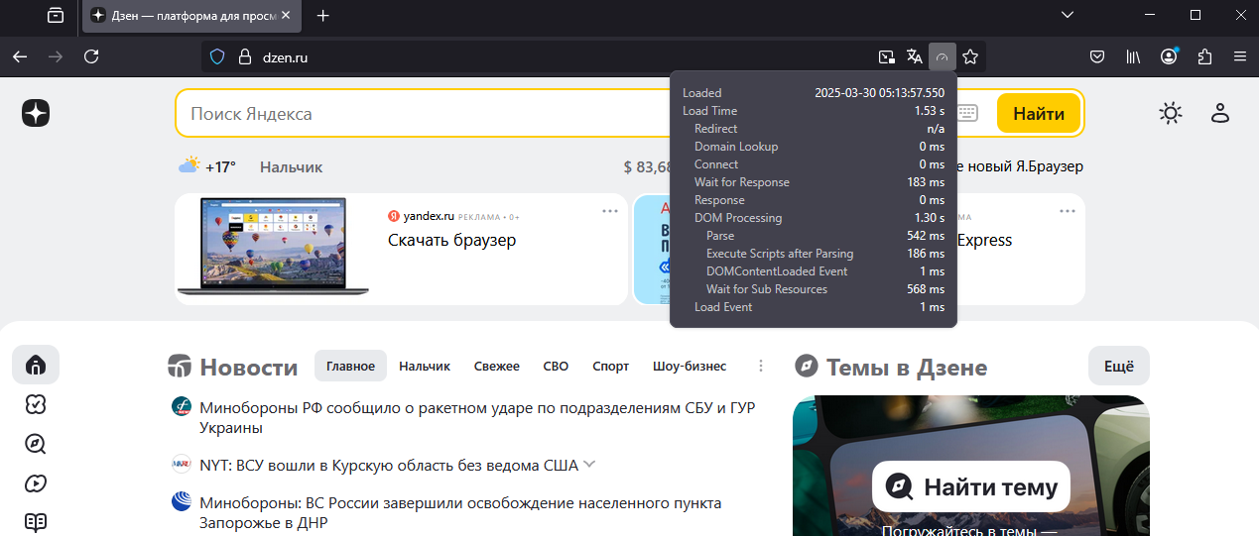Image resolution: width=1259 pixels, height=536 pixels.
Task: Save page to Pocket
Action: coord(1098,57)
